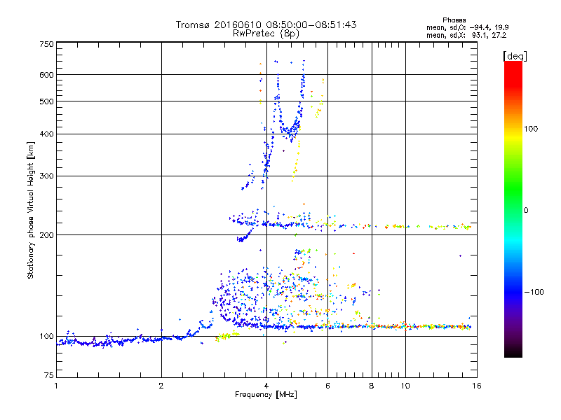Screen dimensions: 561x420
Task: Click the "mean, sd,X: 93.1, 27.2" line
Action: (466, 36)
